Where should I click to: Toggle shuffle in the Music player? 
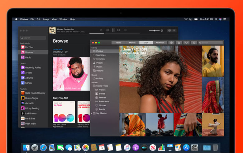tap(125, 30)
